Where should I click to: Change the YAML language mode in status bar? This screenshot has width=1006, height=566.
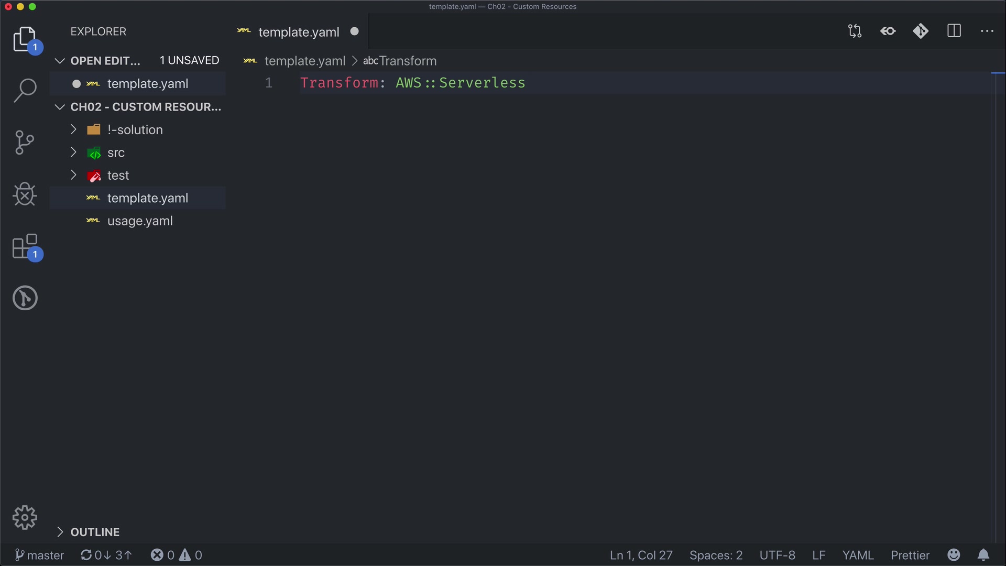pyautogui.click(x=858, y=555)
